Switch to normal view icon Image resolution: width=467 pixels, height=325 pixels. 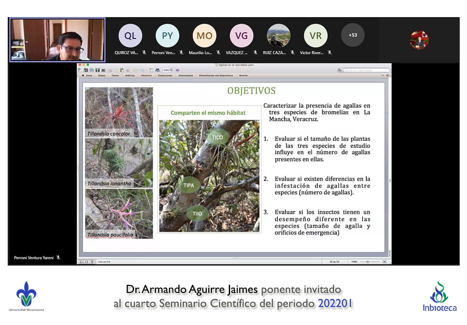(81, 262)
